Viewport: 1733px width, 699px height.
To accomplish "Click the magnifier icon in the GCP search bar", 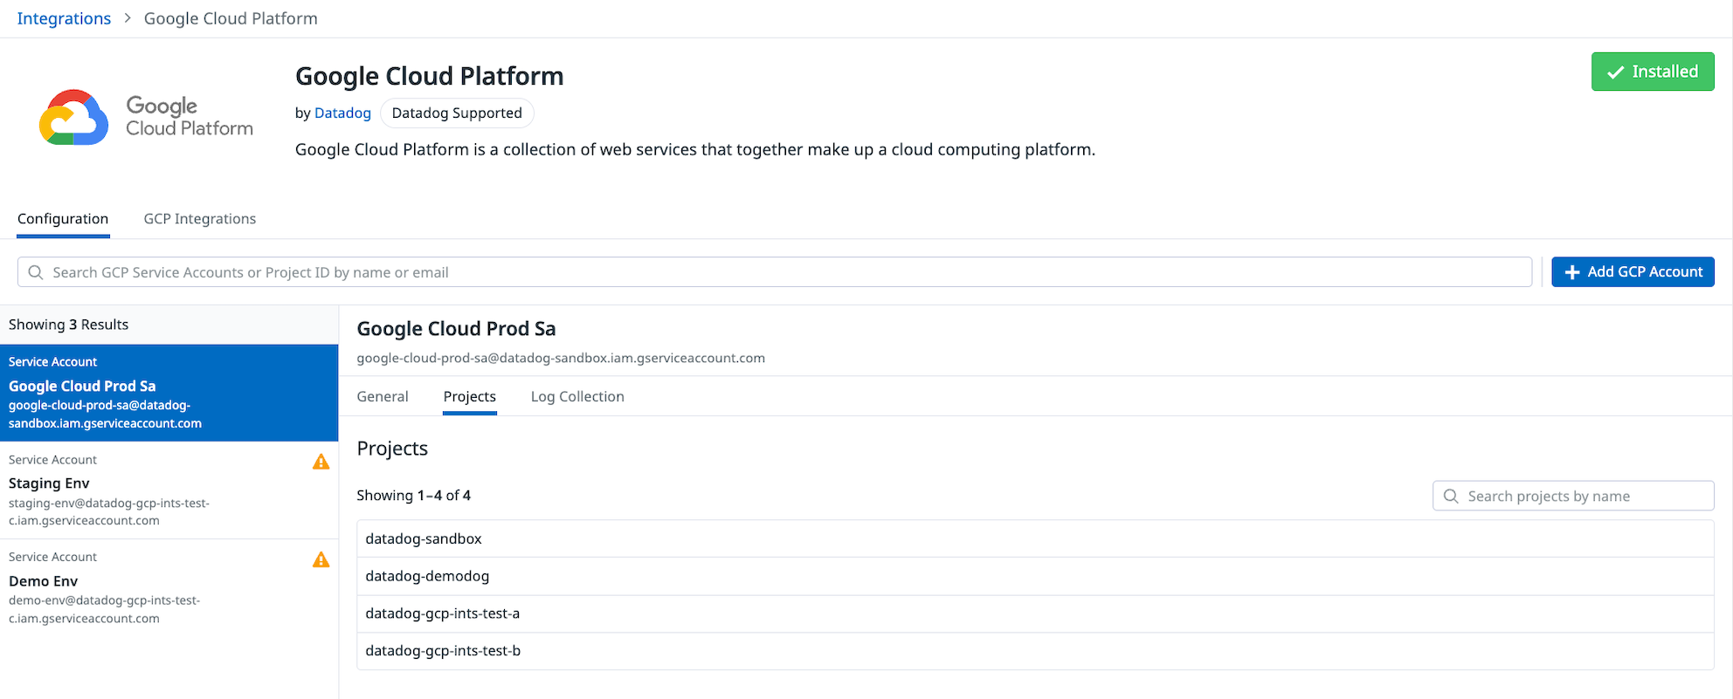I will (35, 271).
